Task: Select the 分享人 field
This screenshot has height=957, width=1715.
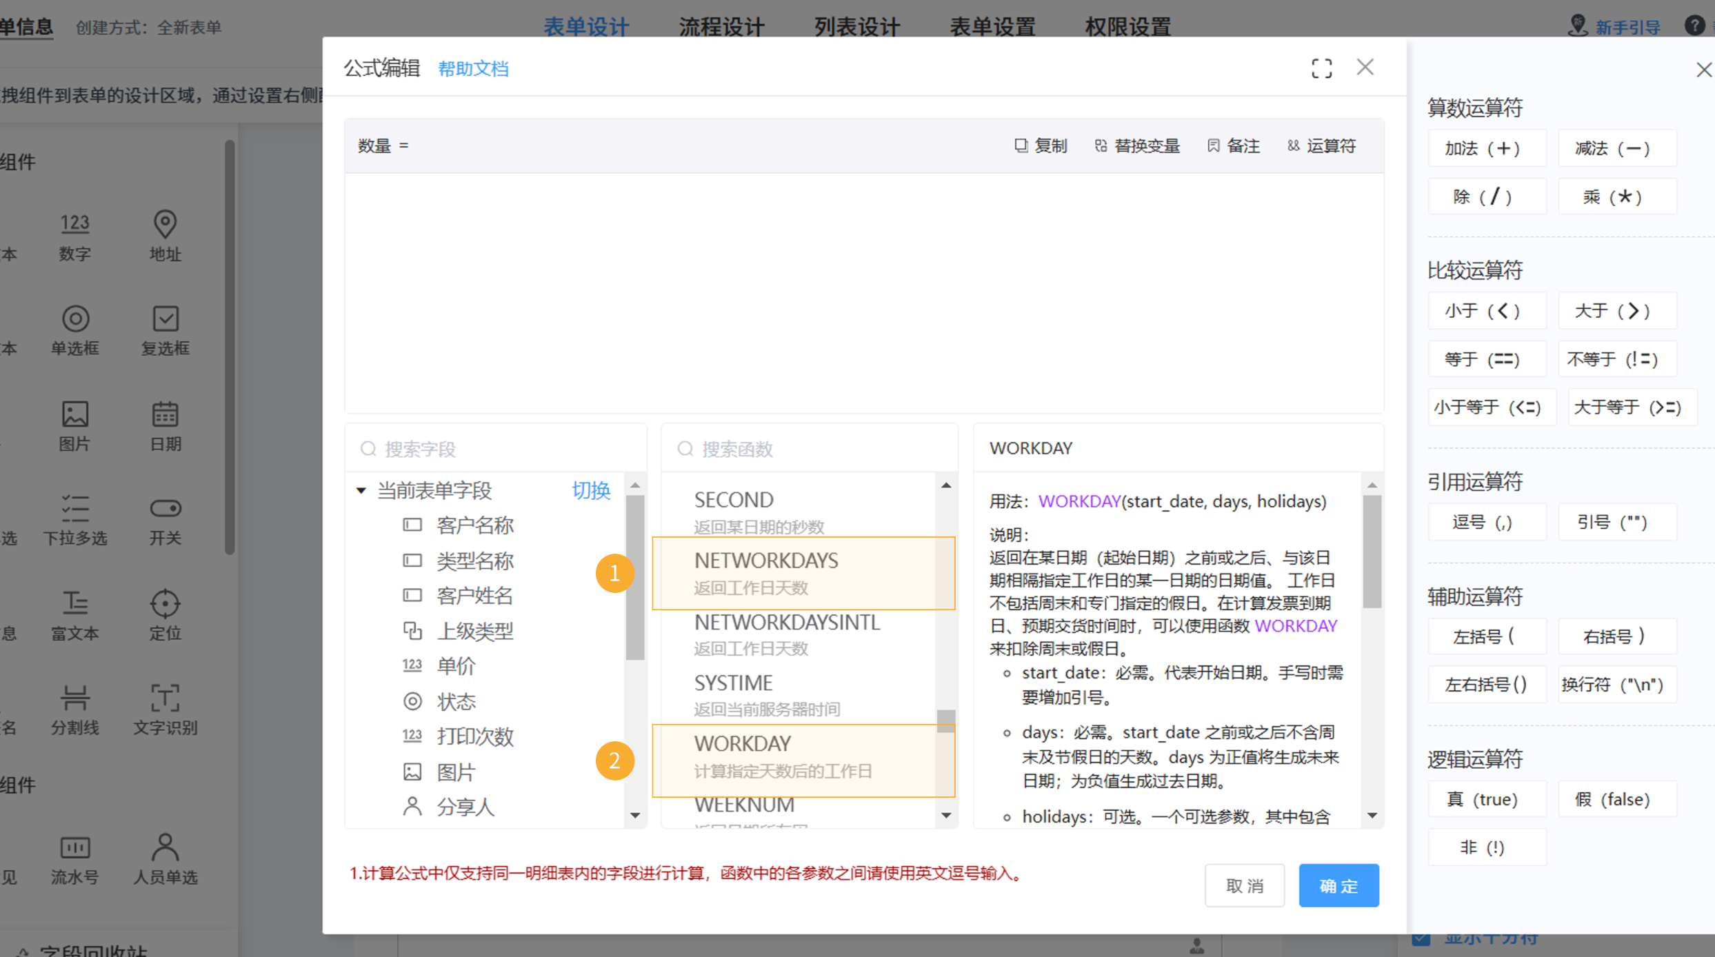Action: 465,806
